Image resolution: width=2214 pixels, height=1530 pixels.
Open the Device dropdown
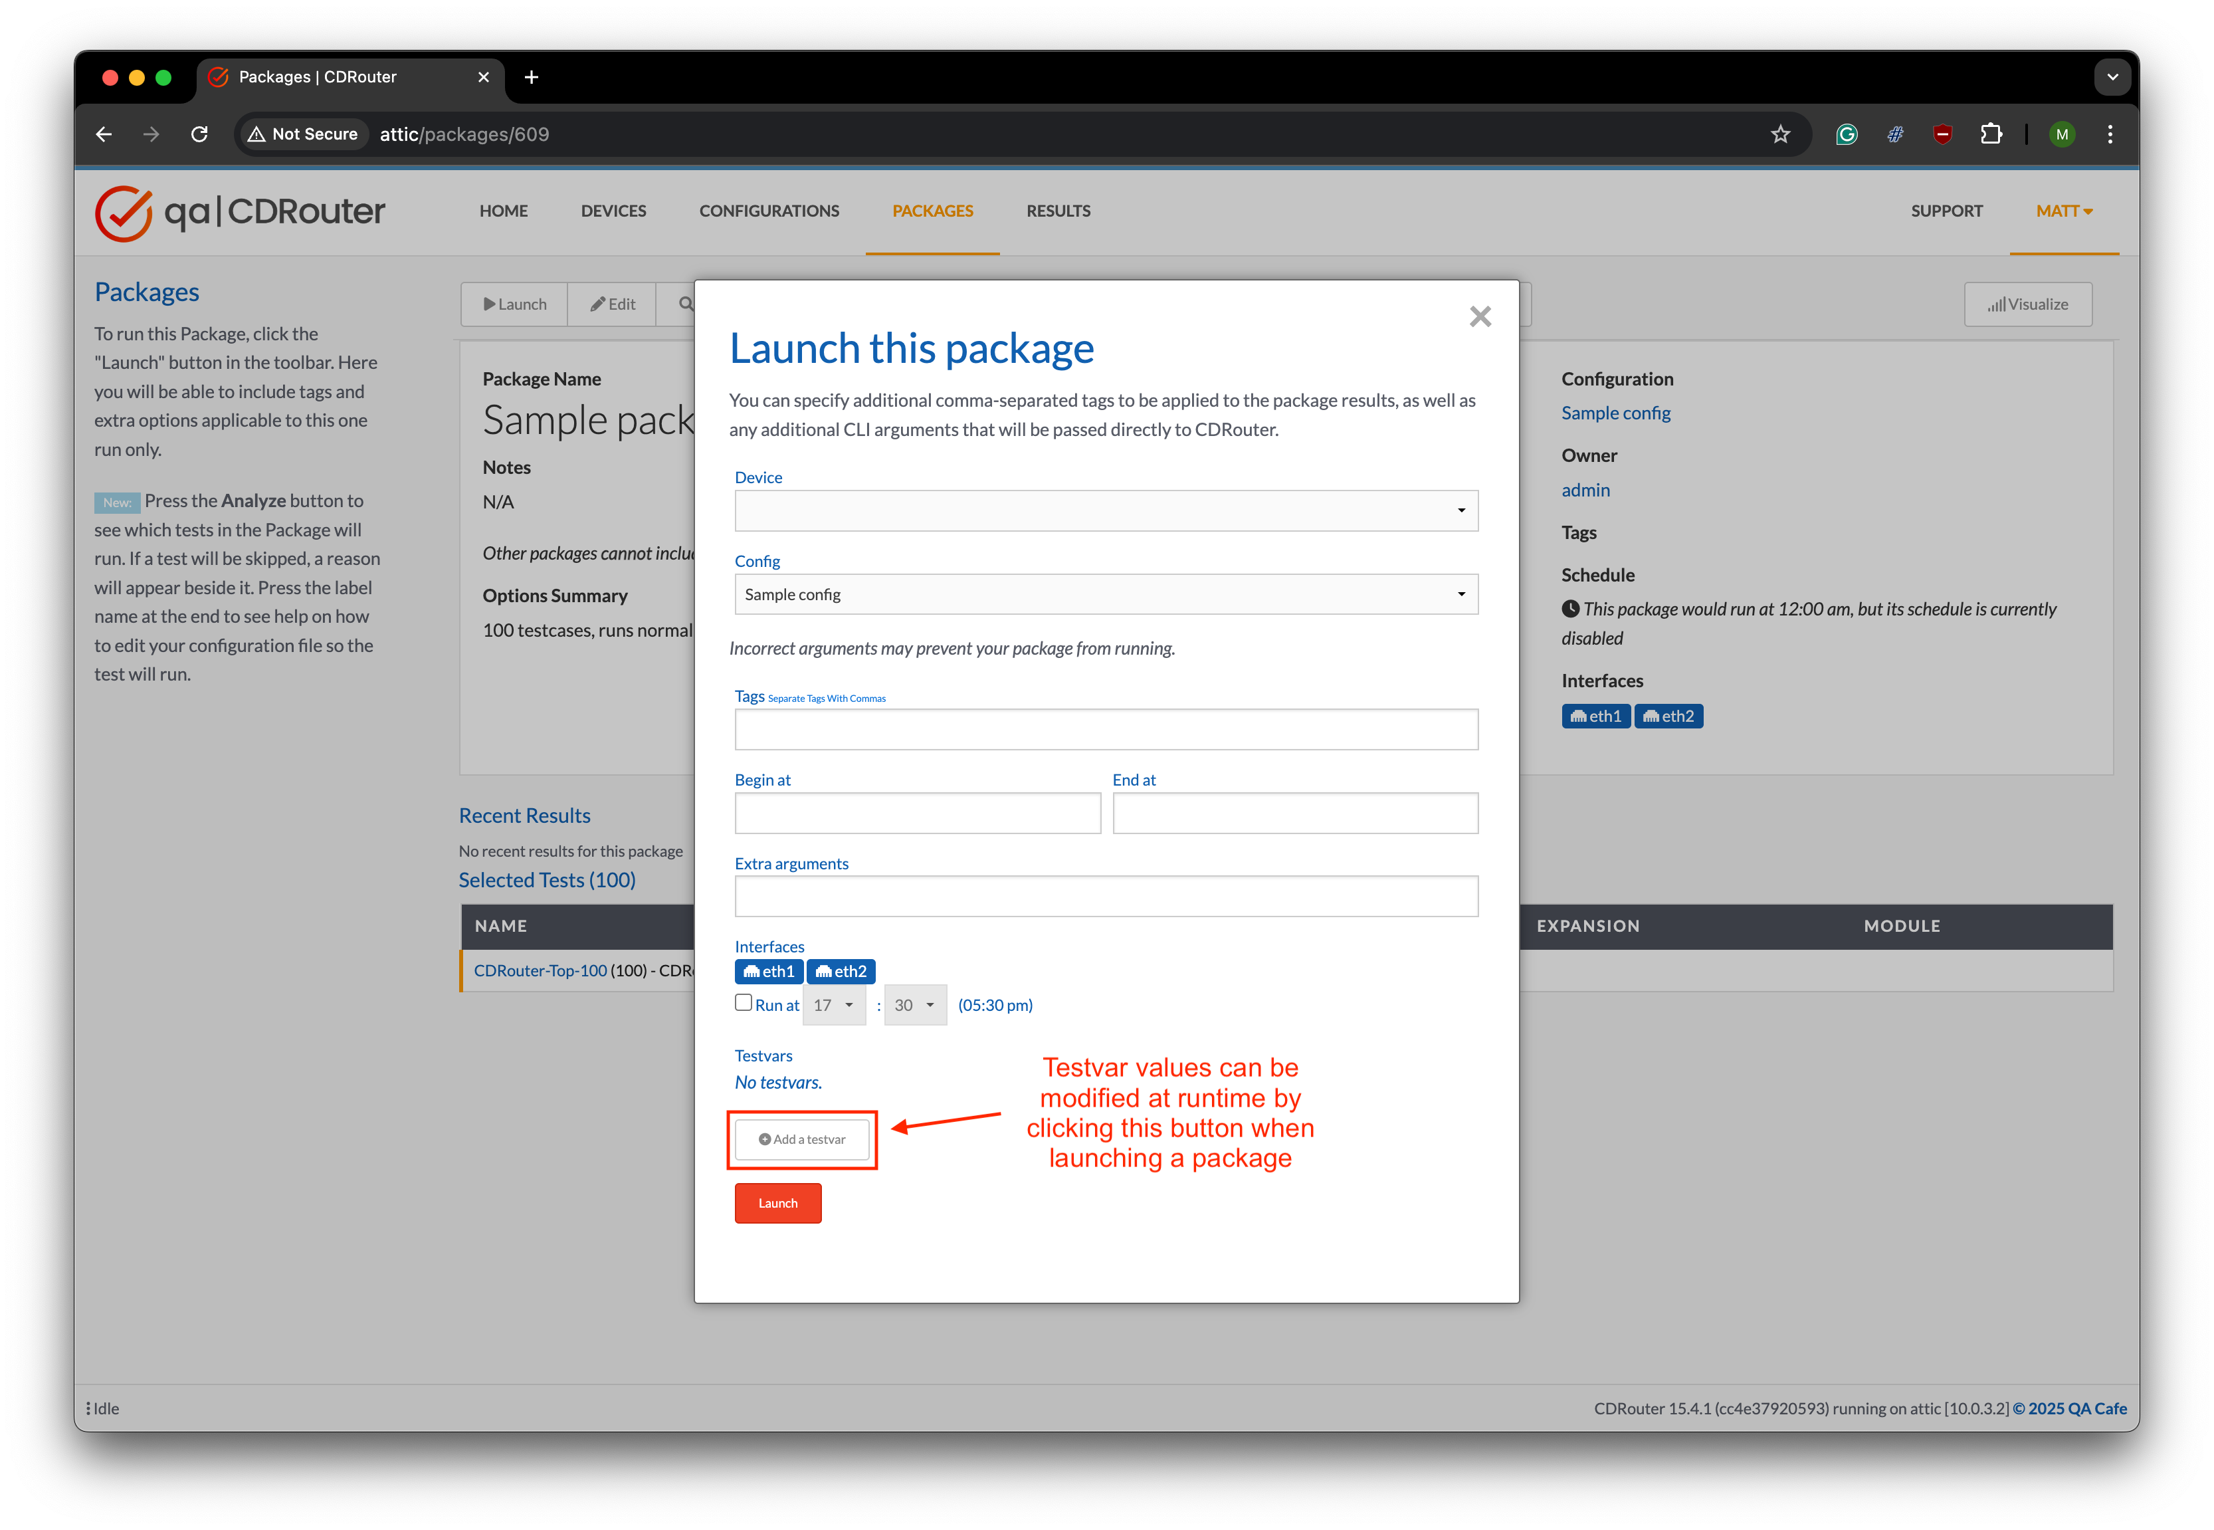coord(1106,511)
